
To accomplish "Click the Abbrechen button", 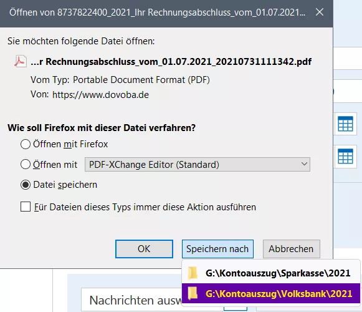I will 292,249.
